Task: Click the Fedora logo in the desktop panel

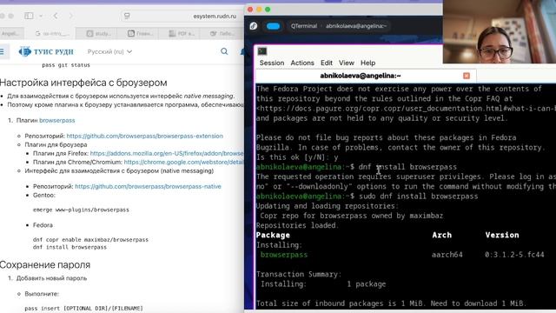Action: tap(254, 26)
